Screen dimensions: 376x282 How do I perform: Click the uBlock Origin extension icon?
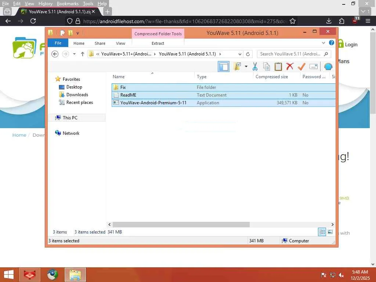tap(355, 21)
